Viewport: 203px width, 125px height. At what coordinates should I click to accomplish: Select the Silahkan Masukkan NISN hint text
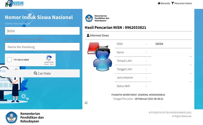coord(17,24)
